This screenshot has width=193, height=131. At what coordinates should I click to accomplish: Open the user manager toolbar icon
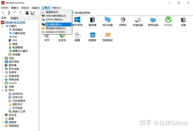tap(27, 13)
